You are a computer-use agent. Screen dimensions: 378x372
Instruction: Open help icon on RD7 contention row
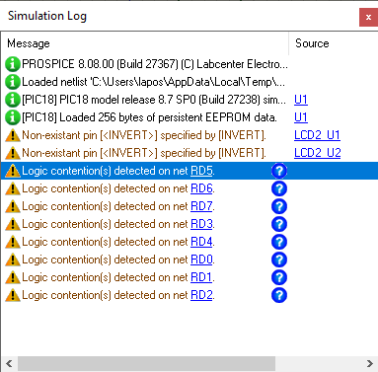coord(279,206)
